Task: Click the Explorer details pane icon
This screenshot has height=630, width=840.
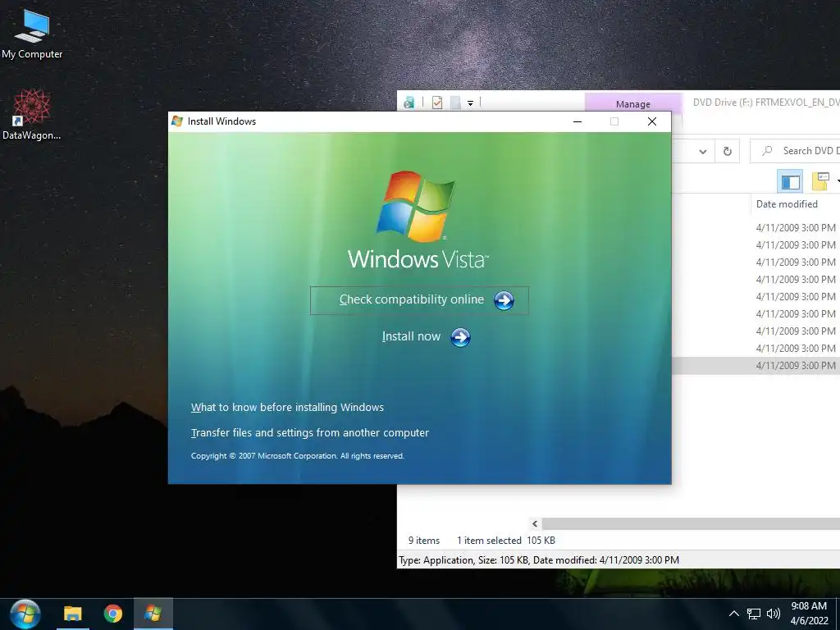Action: pyautogui.click(x=820, y=181)
